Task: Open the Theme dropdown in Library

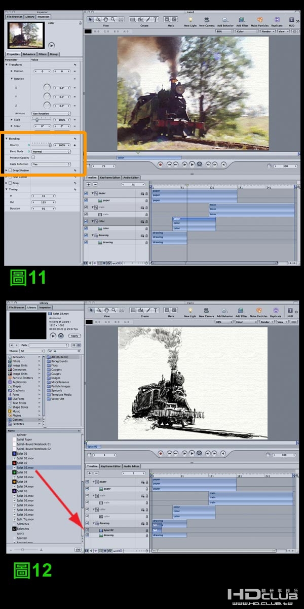Action: coord(32,351)
